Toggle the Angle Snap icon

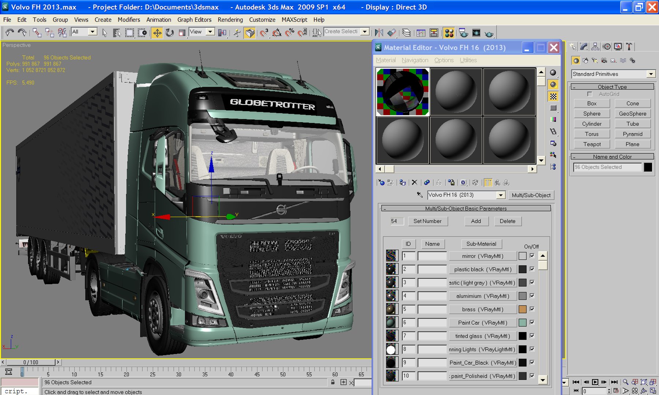click(x=277, y=33)
